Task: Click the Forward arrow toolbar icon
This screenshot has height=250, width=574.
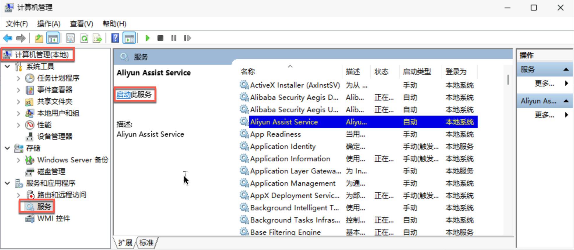Action: pos(21,38)
